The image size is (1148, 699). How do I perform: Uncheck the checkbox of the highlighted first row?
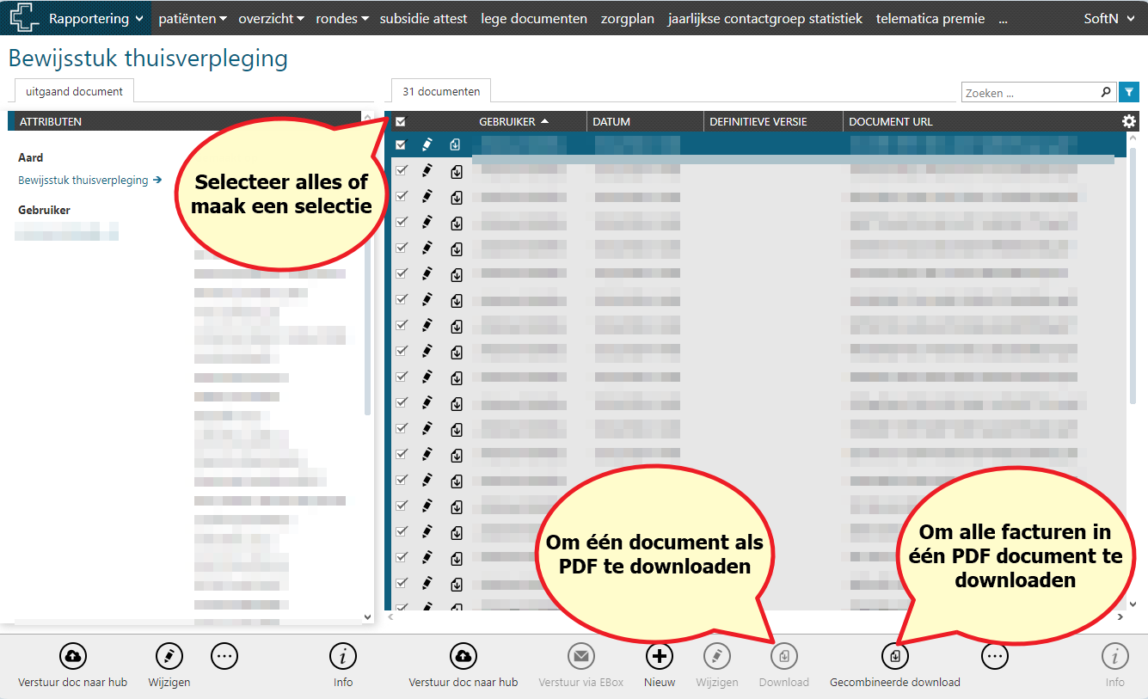pos(401,145)
